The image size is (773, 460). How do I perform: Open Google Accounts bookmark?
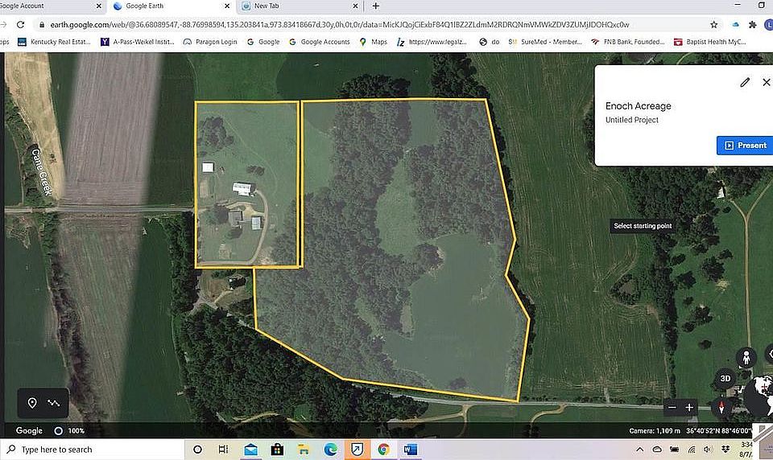[x=320, y=42]
